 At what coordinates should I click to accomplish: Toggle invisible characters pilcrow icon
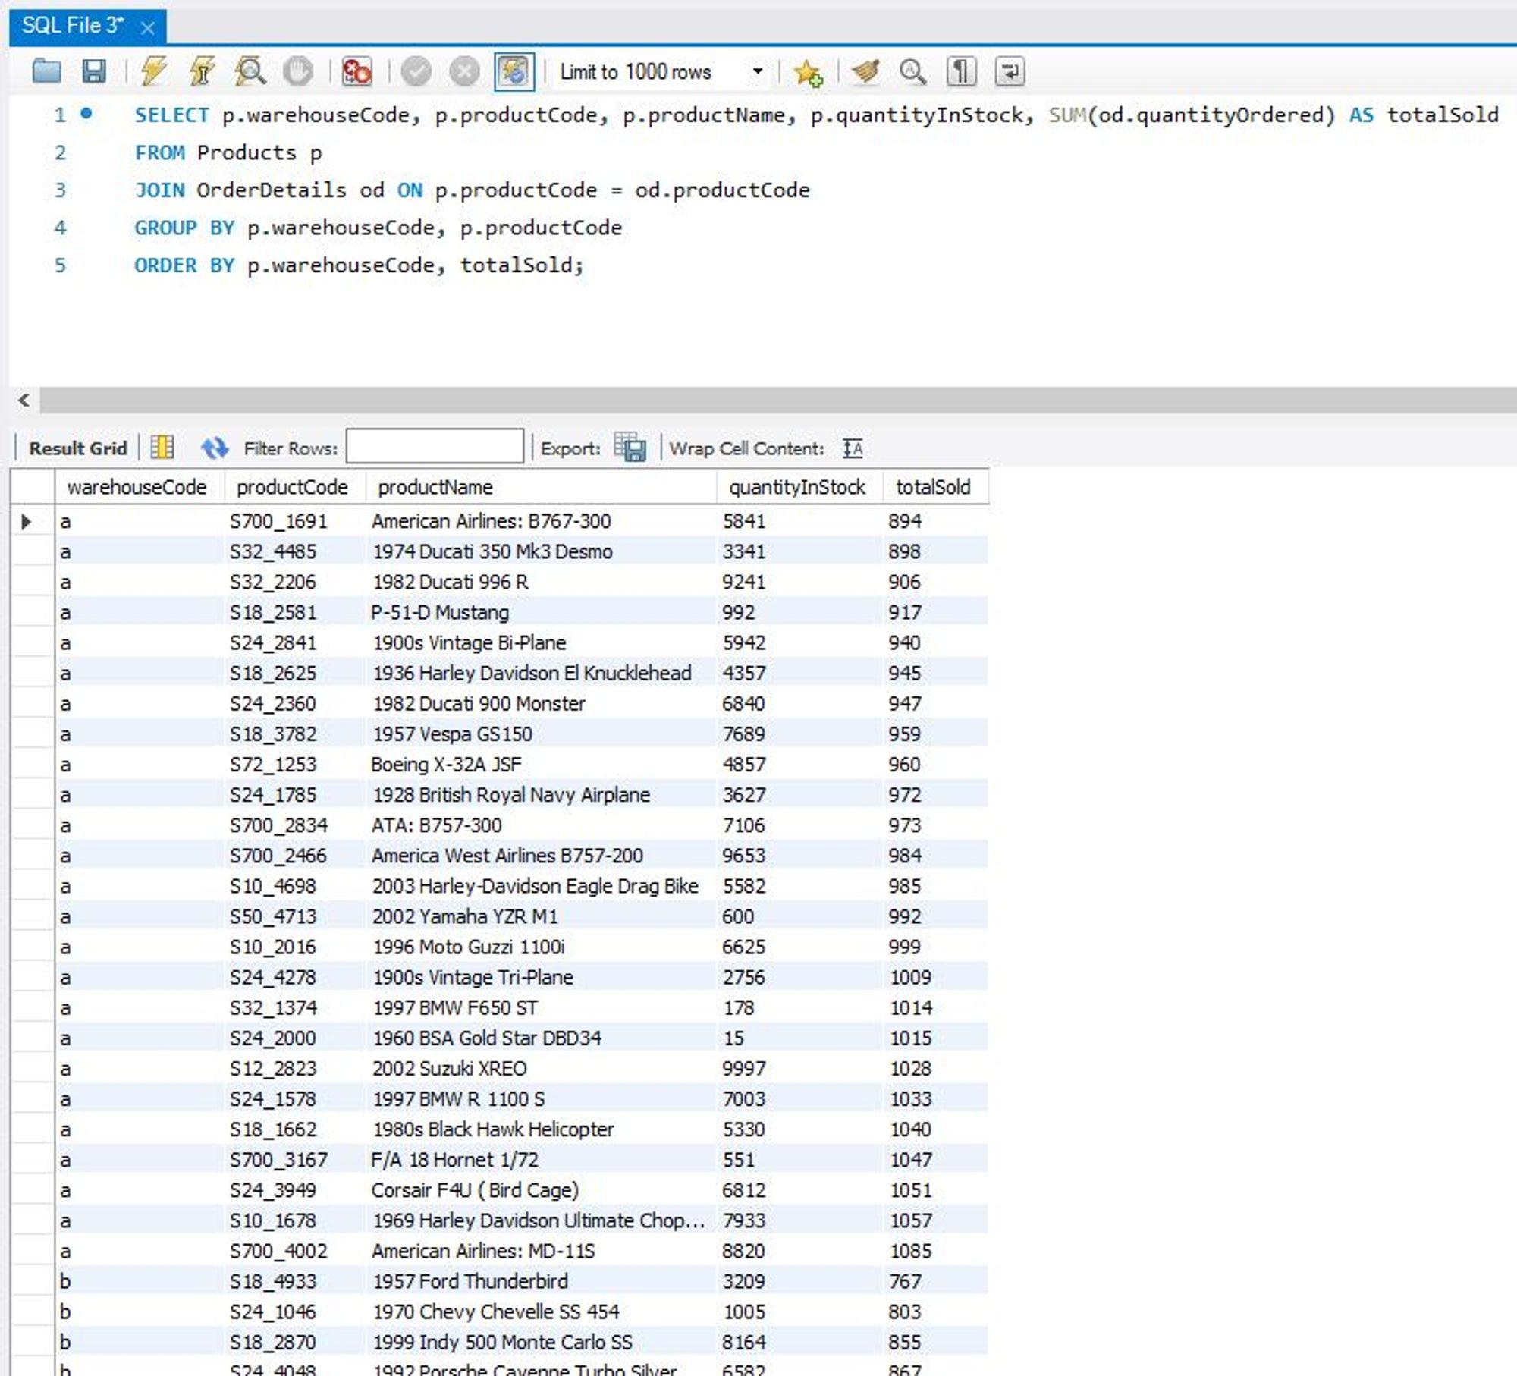tap(961, 71)
